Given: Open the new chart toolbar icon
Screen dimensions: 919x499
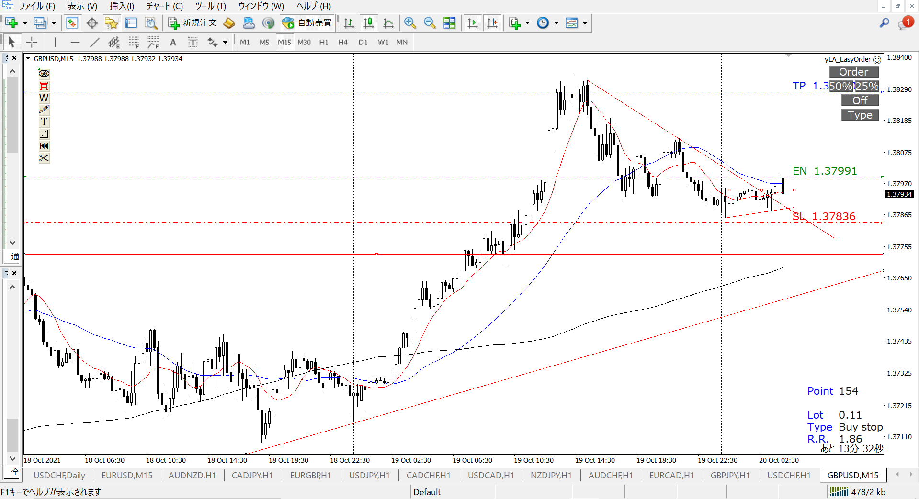Looking at the screenshot, I should click(x=11, y=22).
